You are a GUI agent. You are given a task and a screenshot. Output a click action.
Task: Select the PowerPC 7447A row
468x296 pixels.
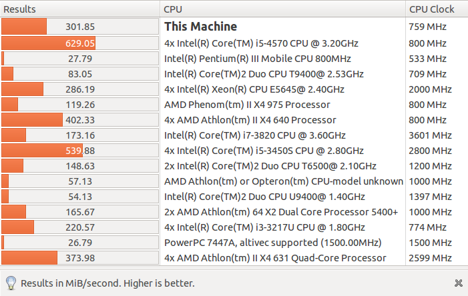click(x=234, y=243)
